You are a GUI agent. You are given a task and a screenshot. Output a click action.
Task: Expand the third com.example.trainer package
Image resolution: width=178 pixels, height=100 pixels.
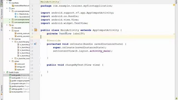coord(10,22)
